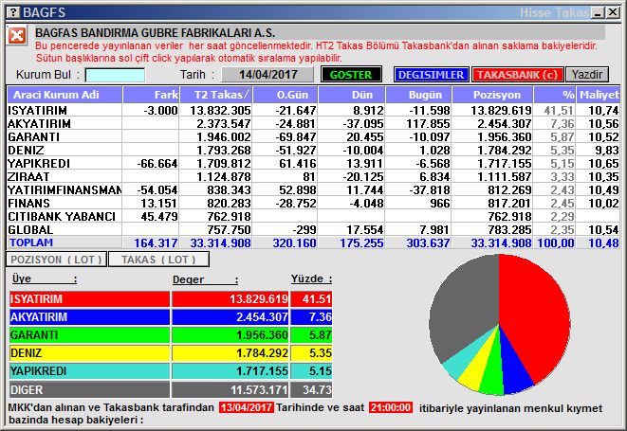Focus the Kurum Bul search field

pyautogui.click(x=115, y=75)
